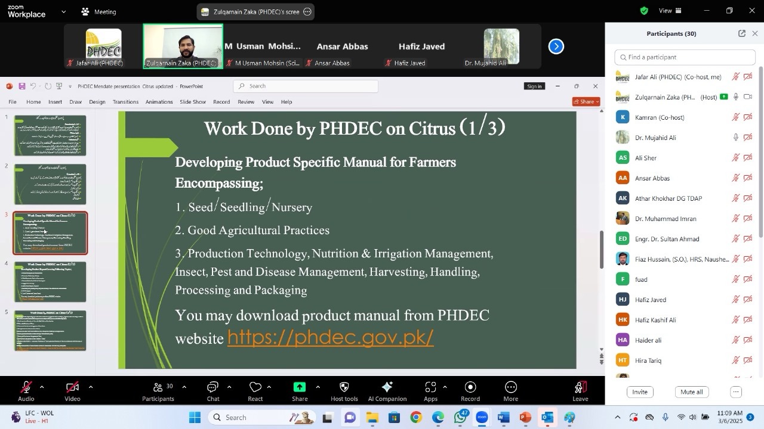Image resolution: width=764 pixels, height=429 pixels.
Task: Open the Apps panel
Action: (430, 388)
